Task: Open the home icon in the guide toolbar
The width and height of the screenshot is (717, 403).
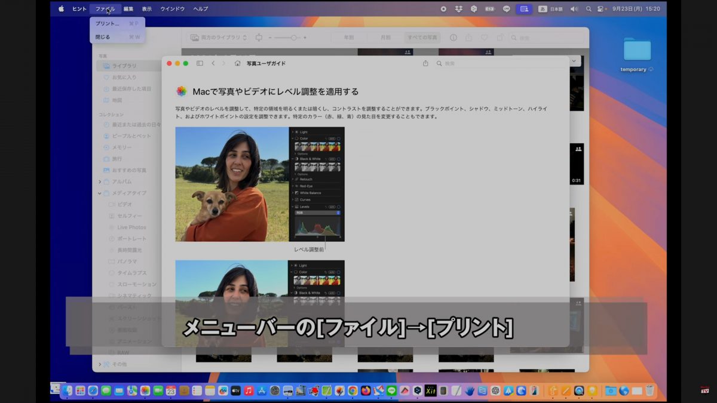Action: pyautogui.click(x=238, y=63)
